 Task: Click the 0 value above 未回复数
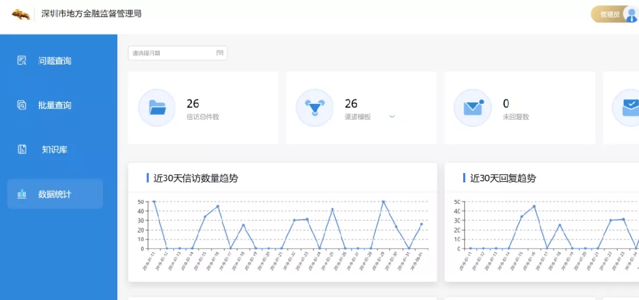tap(506, 103)
